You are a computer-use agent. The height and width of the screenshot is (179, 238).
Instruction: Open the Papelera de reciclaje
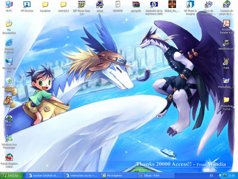pyautogui.click(x=9, y=81)
